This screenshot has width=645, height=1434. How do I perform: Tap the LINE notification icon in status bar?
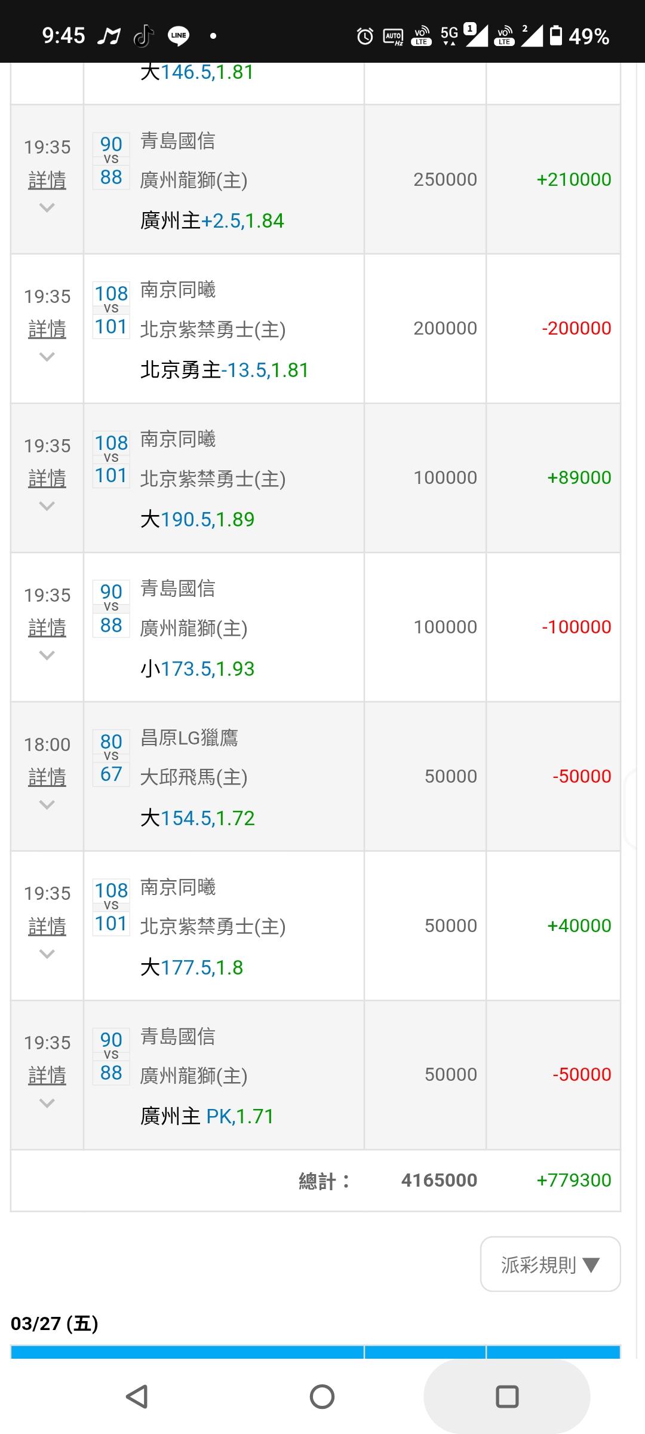point(179,36)
